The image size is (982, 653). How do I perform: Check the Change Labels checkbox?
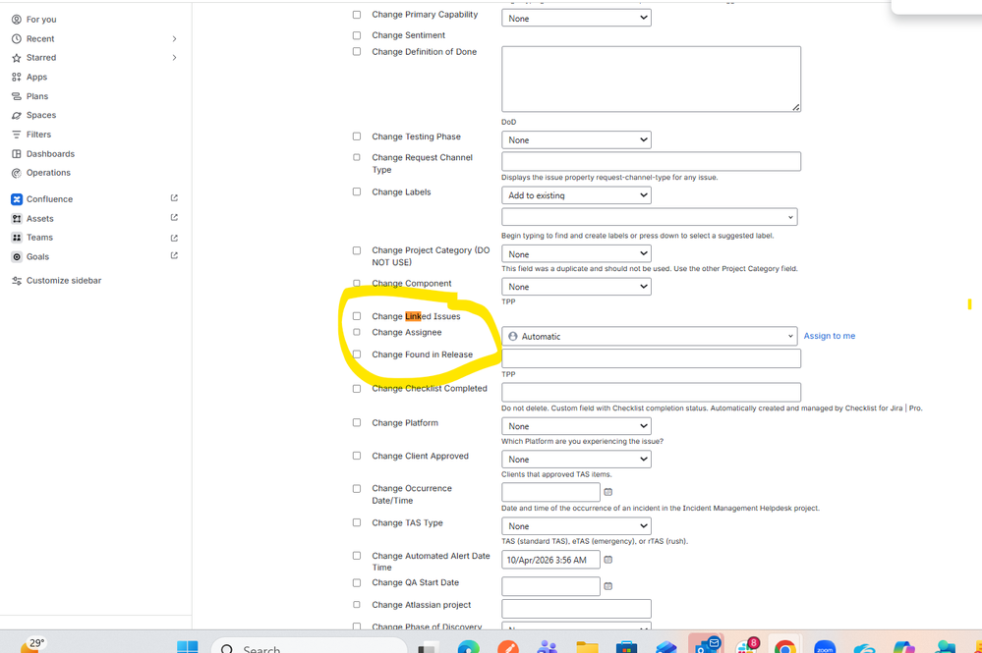click(357, 192)
